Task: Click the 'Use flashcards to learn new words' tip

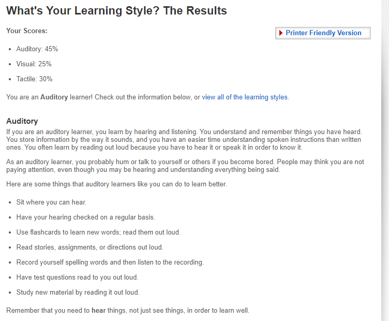Action: pyautogui.click(x=98, y=232)
